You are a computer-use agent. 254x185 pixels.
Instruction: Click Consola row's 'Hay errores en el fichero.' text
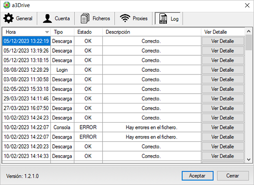pos(151,127)
